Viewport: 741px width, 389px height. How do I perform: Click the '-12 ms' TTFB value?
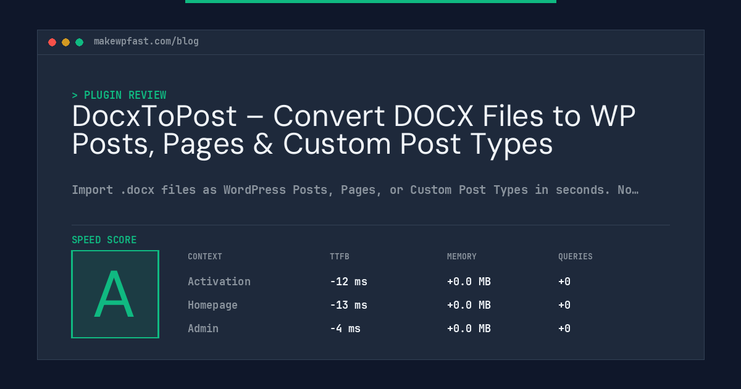pos(348,282)
